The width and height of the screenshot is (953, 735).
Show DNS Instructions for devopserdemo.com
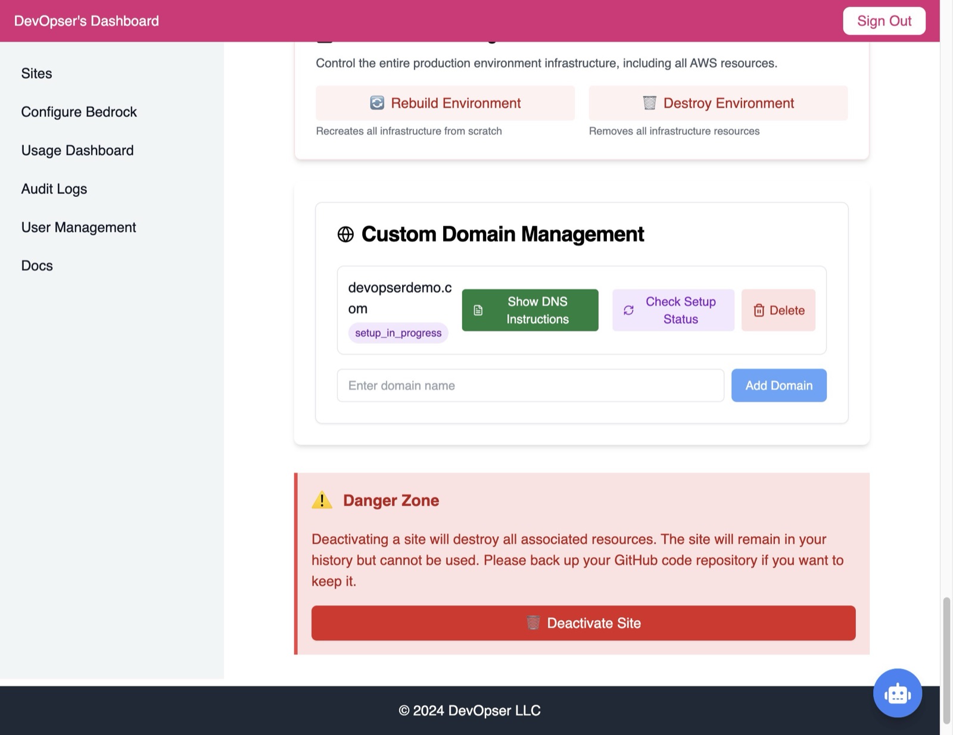(x=530, y=310)
